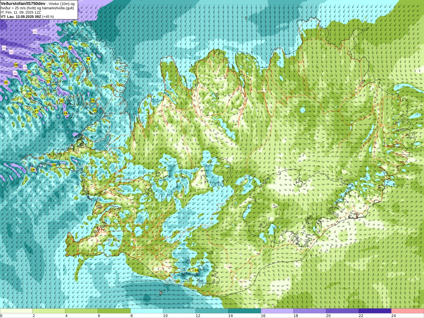Select the "(+45 h)" forecast offset text
Viewport: 424px width, 318px height.
48,17
